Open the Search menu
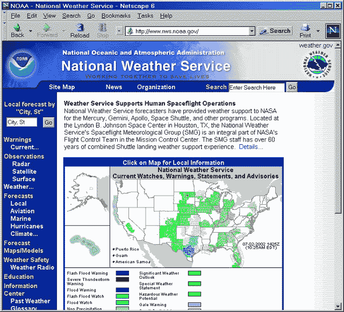This screenshot has height=312, width=344. pyautogui.click(x=71, y=16)
